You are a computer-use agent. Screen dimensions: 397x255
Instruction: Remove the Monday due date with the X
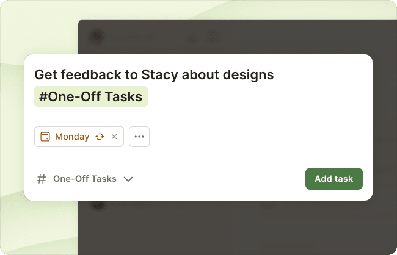tap(114, 137)
